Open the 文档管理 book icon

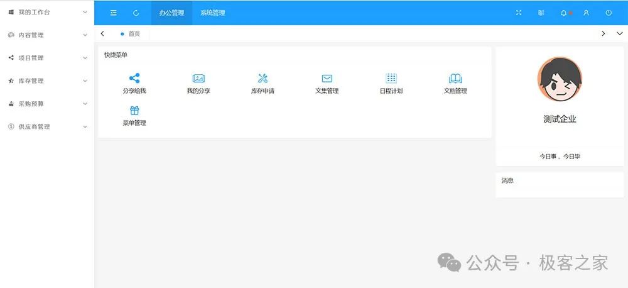[455, 78]
